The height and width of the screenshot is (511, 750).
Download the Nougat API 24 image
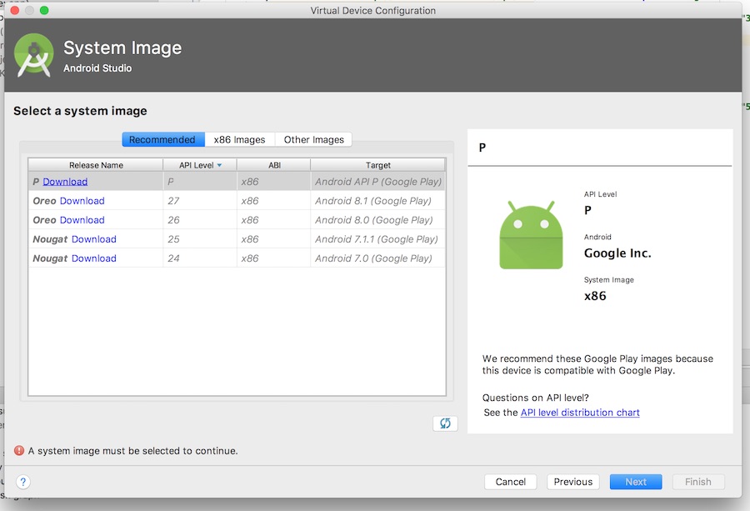click(x=93, y=258)
